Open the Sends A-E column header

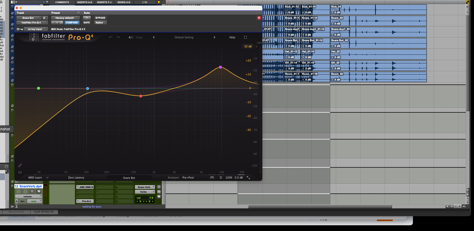[124, 2]
